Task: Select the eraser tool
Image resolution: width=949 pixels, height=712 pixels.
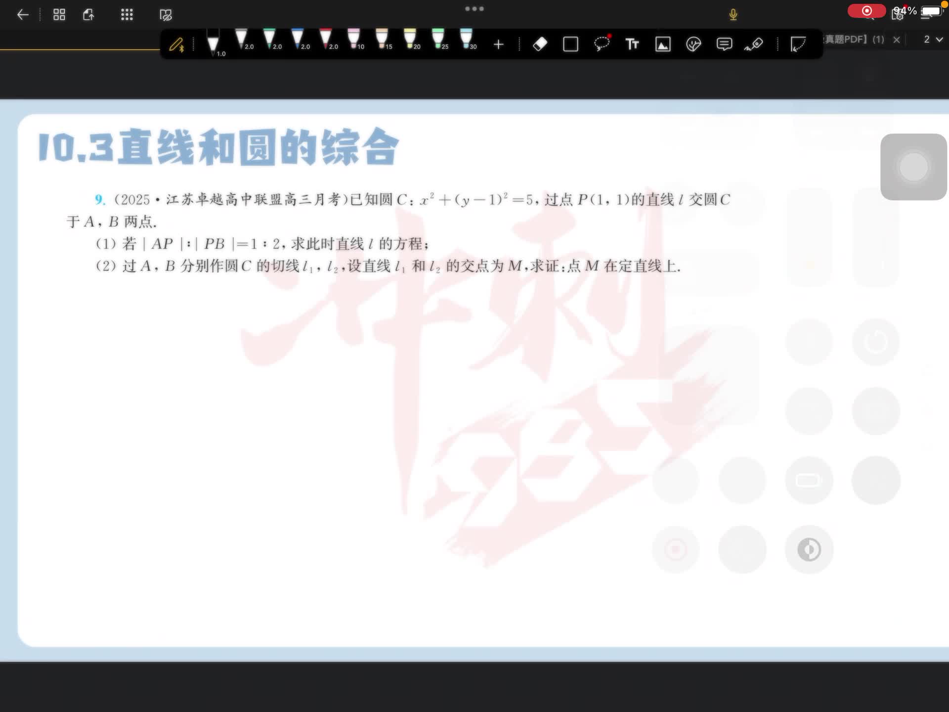Action: [540, 44]
